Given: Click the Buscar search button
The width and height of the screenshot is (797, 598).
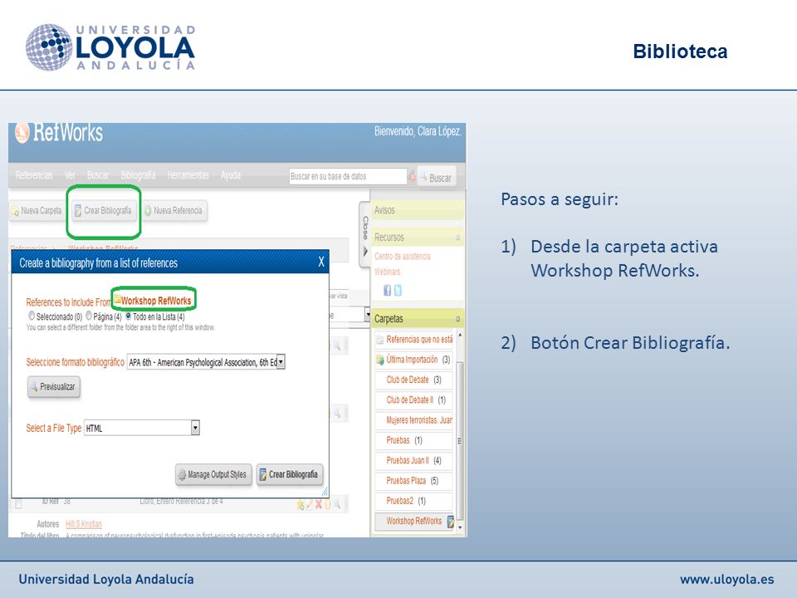Looking at the screenshot, I should click(x=437, y=177).
